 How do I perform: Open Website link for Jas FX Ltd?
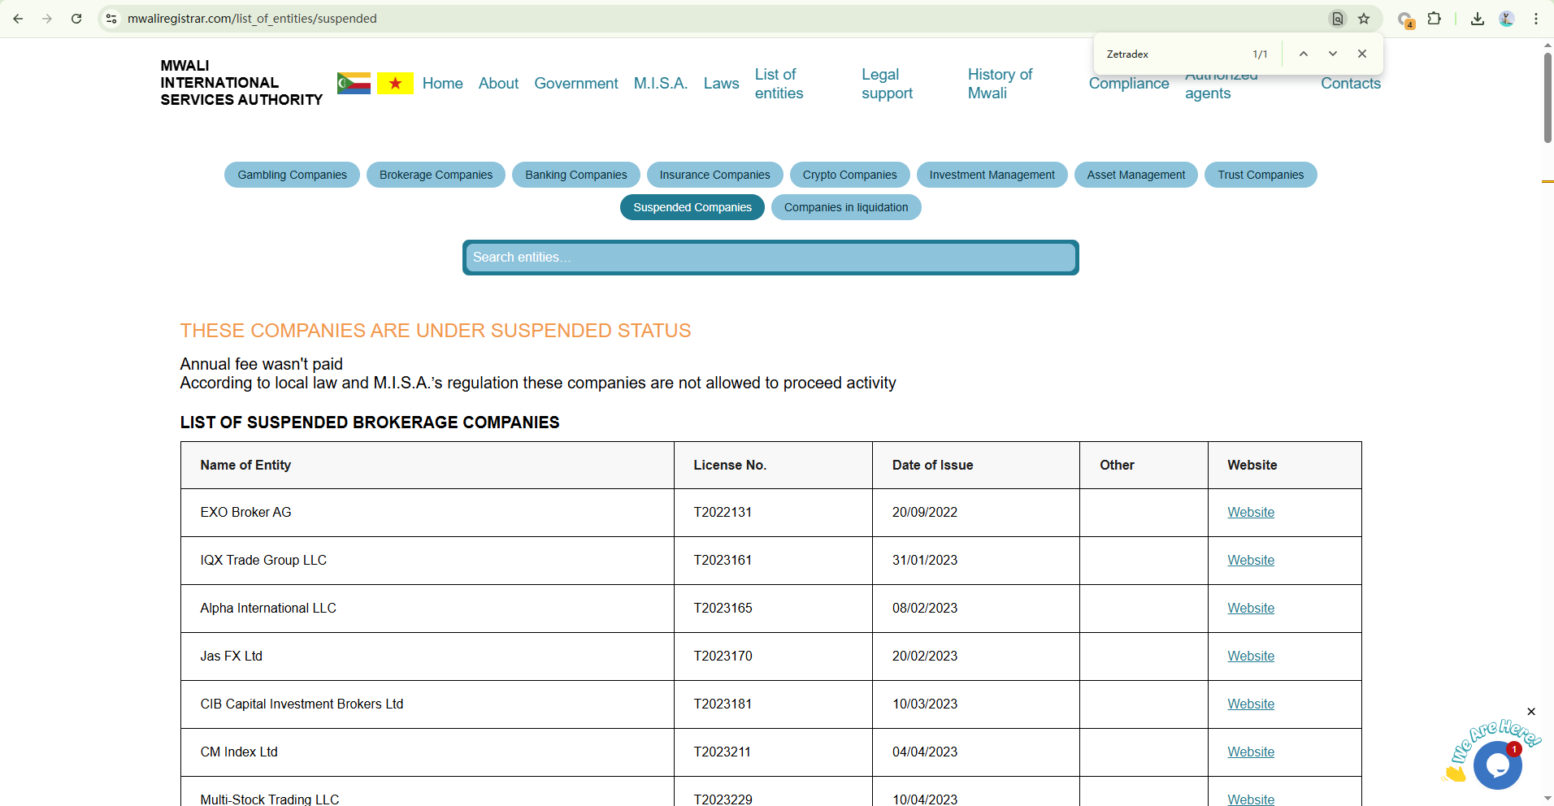(x=1250, y=656)
